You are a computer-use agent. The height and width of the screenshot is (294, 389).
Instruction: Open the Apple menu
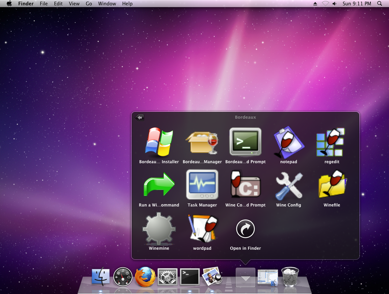(9, 3)
